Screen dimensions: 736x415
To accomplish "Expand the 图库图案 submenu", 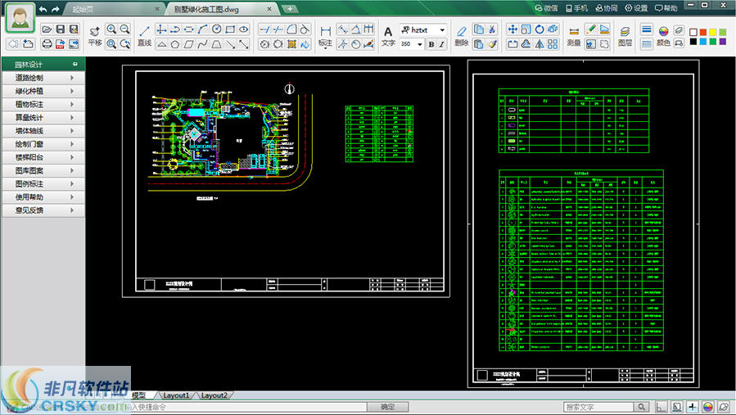I will click(x=43, y=170).
